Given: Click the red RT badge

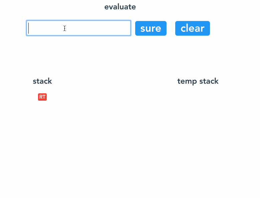Looking at the screenshot, I should (42, 97).
